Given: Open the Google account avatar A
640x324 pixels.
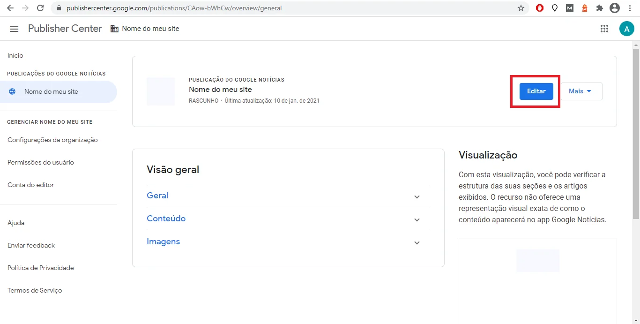Looking at the screenshot, I should [627, 29].
